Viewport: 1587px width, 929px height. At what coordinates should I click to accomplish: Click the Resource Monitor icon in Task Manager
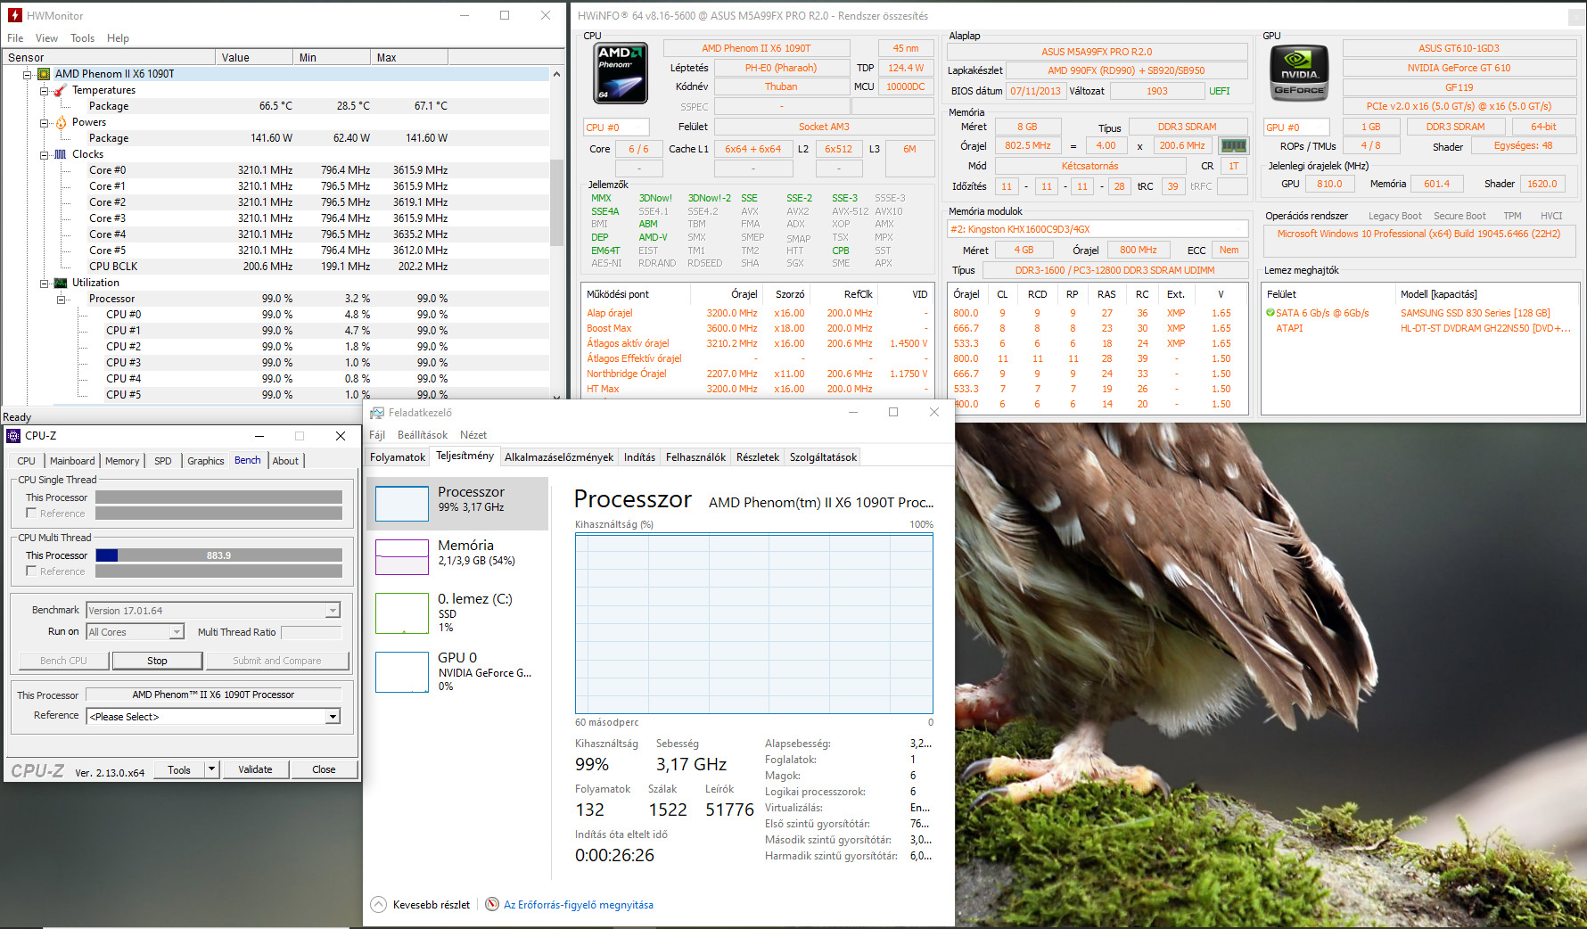click(491, 905)
